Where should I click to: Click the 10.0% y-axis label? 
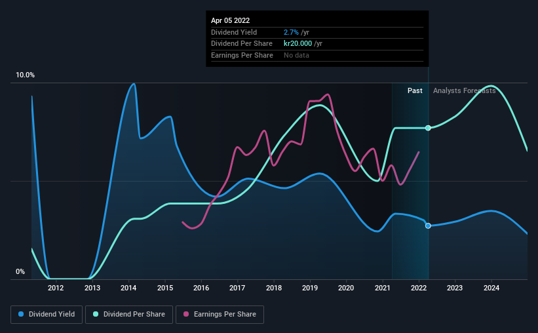(25, 75)
